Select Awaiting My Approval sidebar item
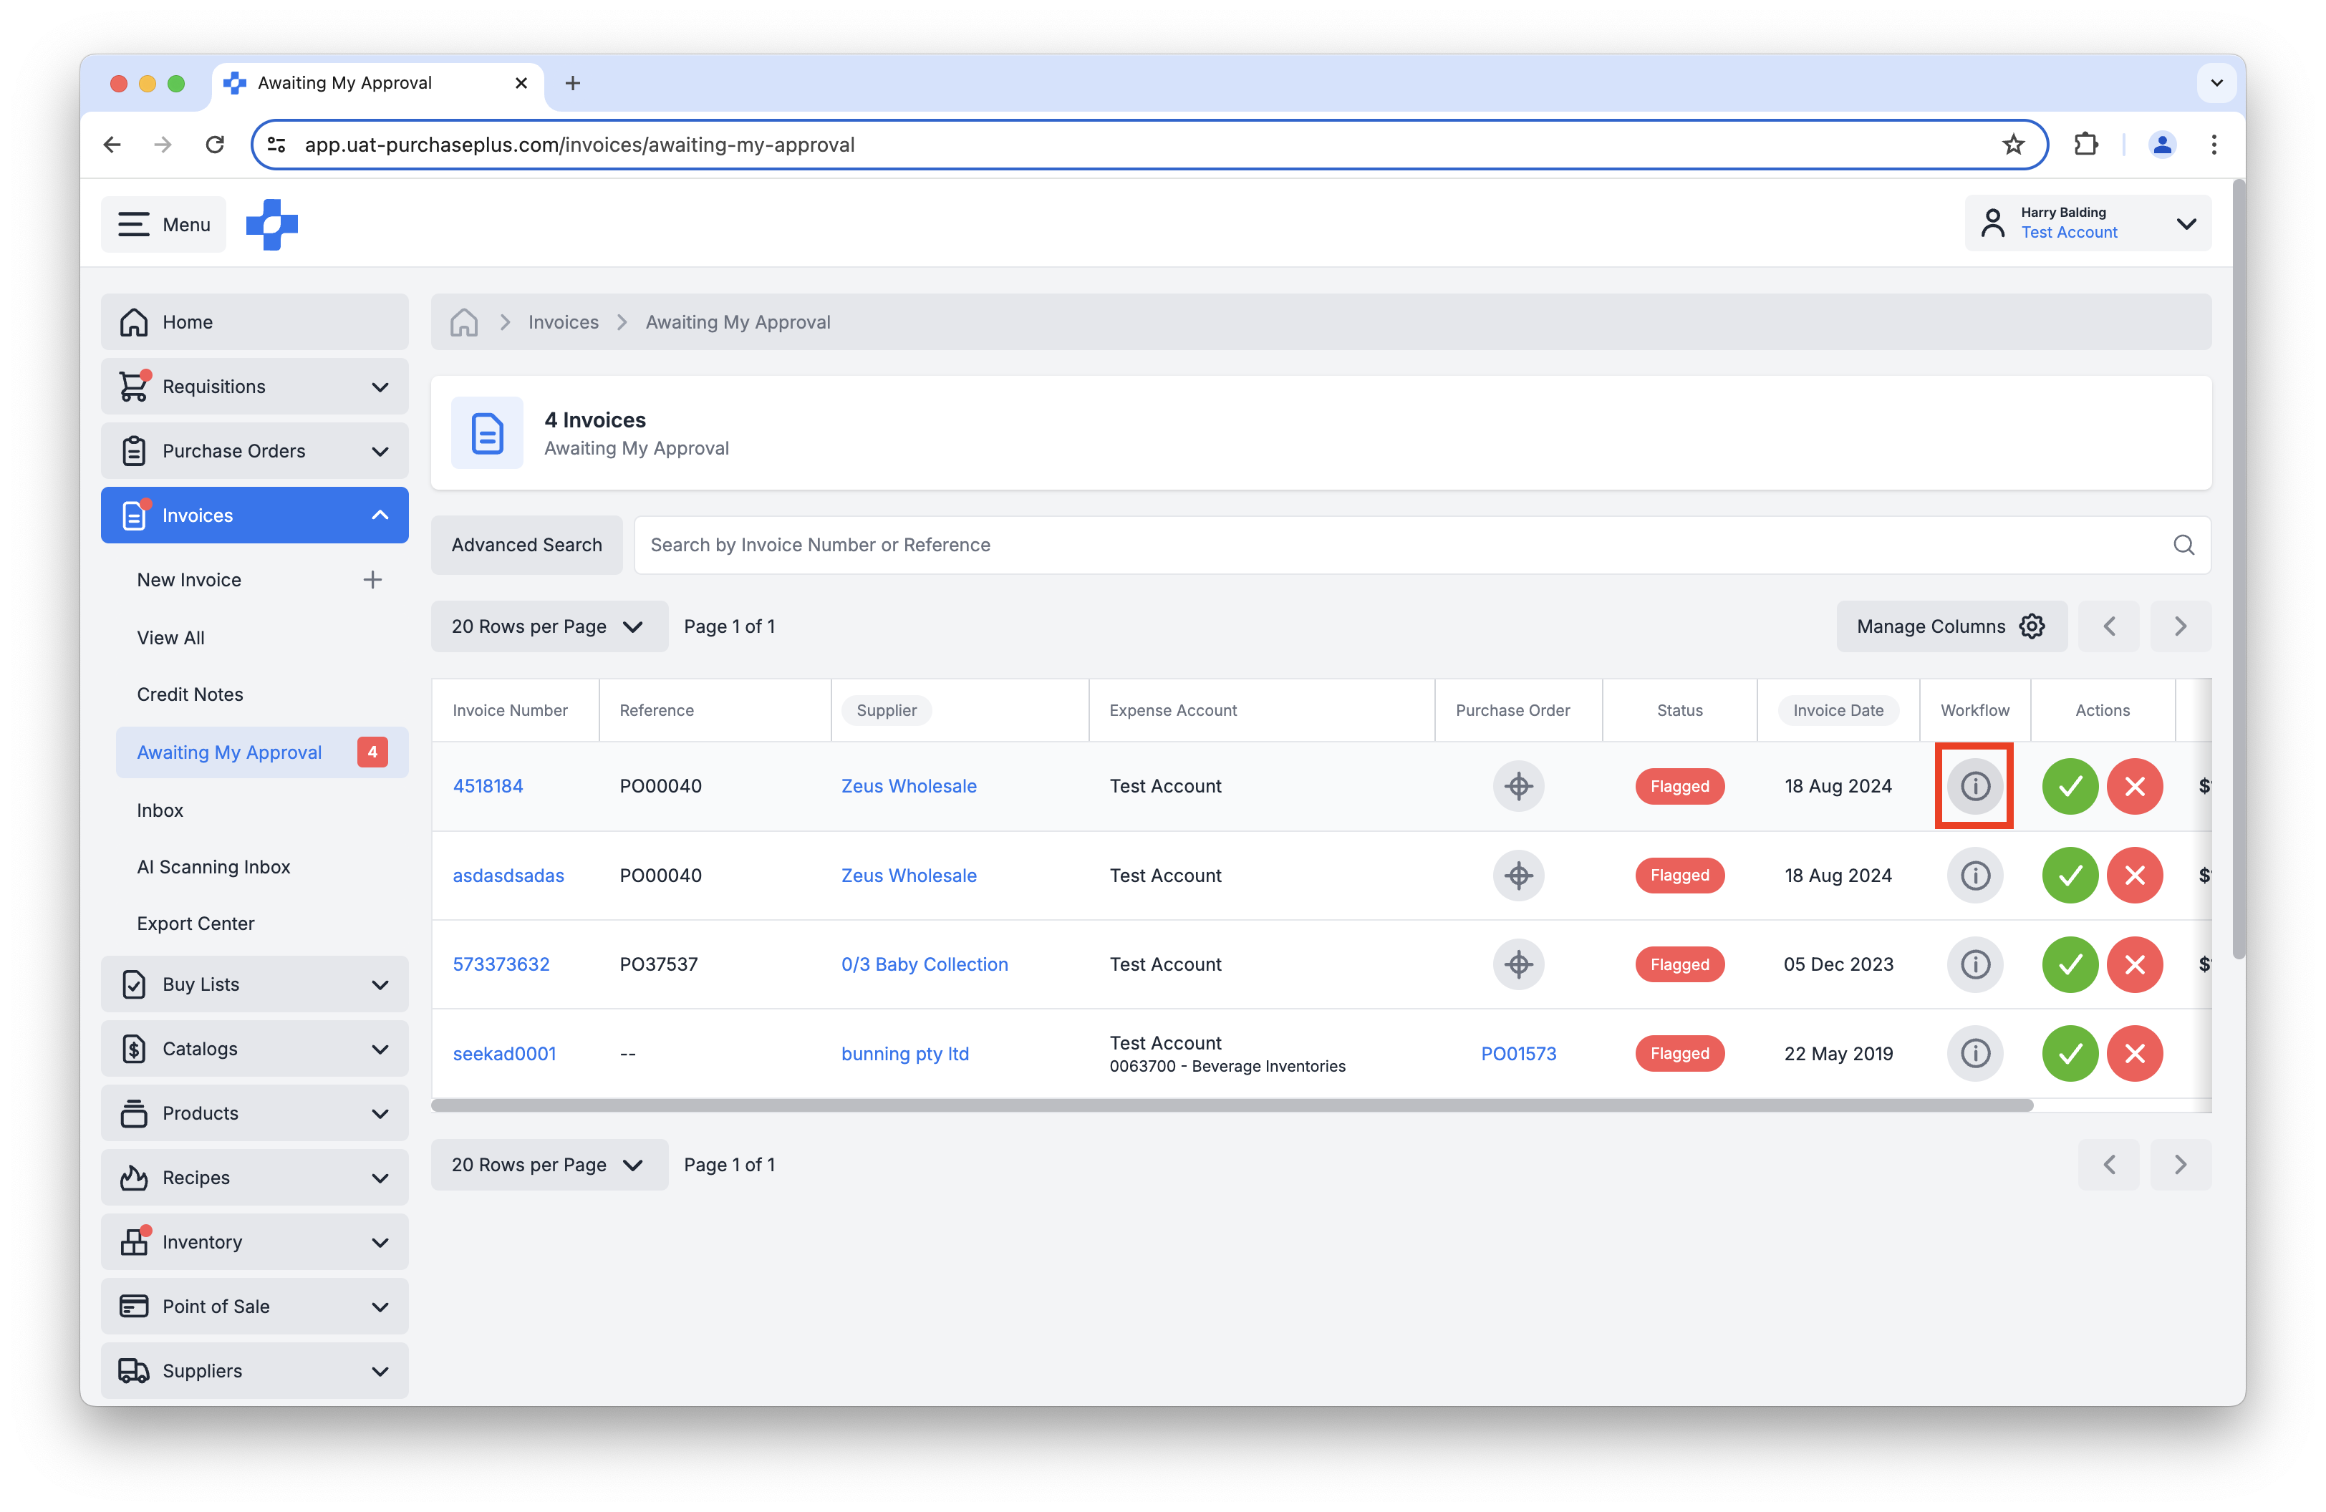This screenshot has height=1512, width=2326. coord(262,752)
